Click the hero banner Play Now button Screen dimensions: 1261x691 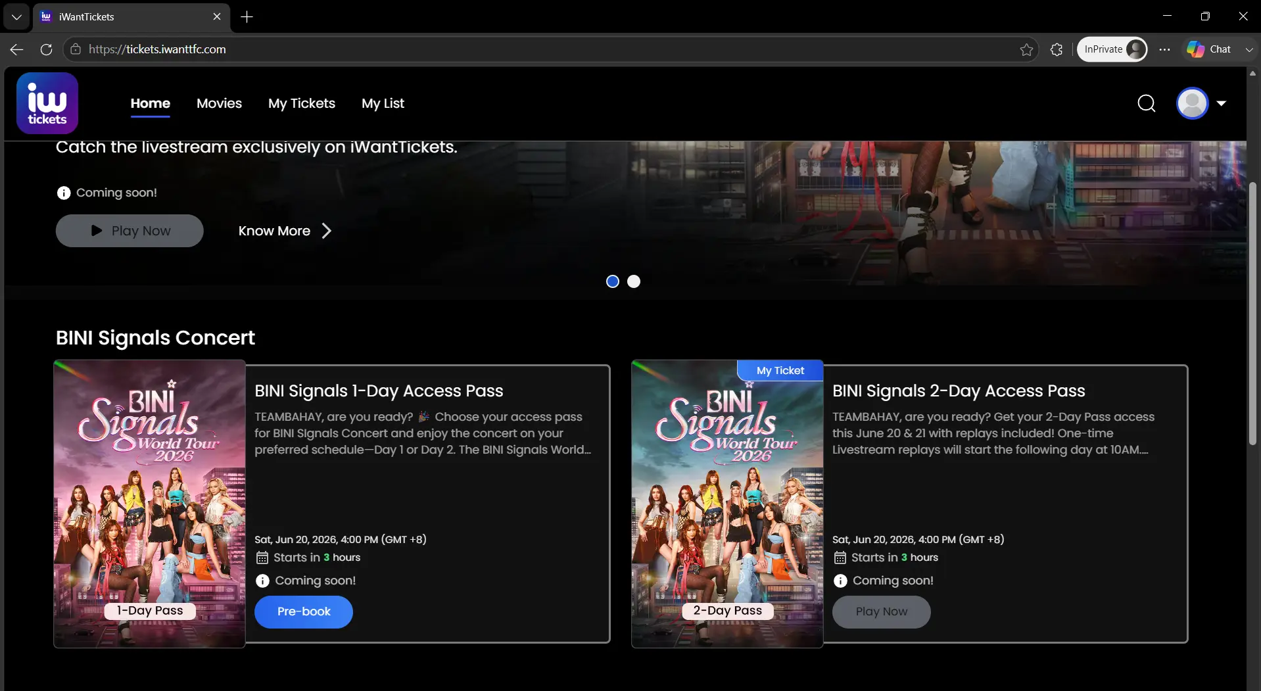click(x=130, y=231)
